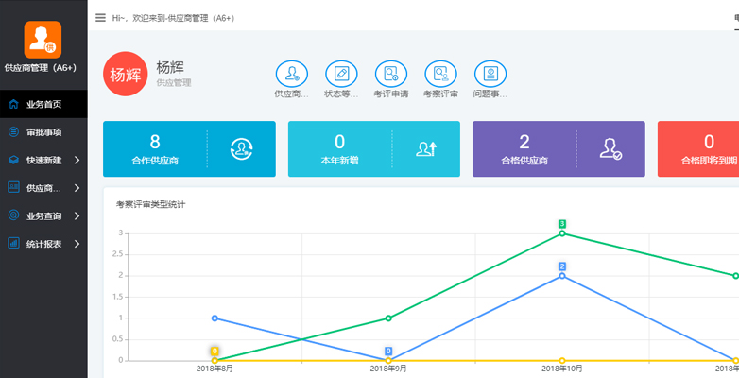
Task: Click the 杨辉 user avatar
Action: click(x=126, y=75)
